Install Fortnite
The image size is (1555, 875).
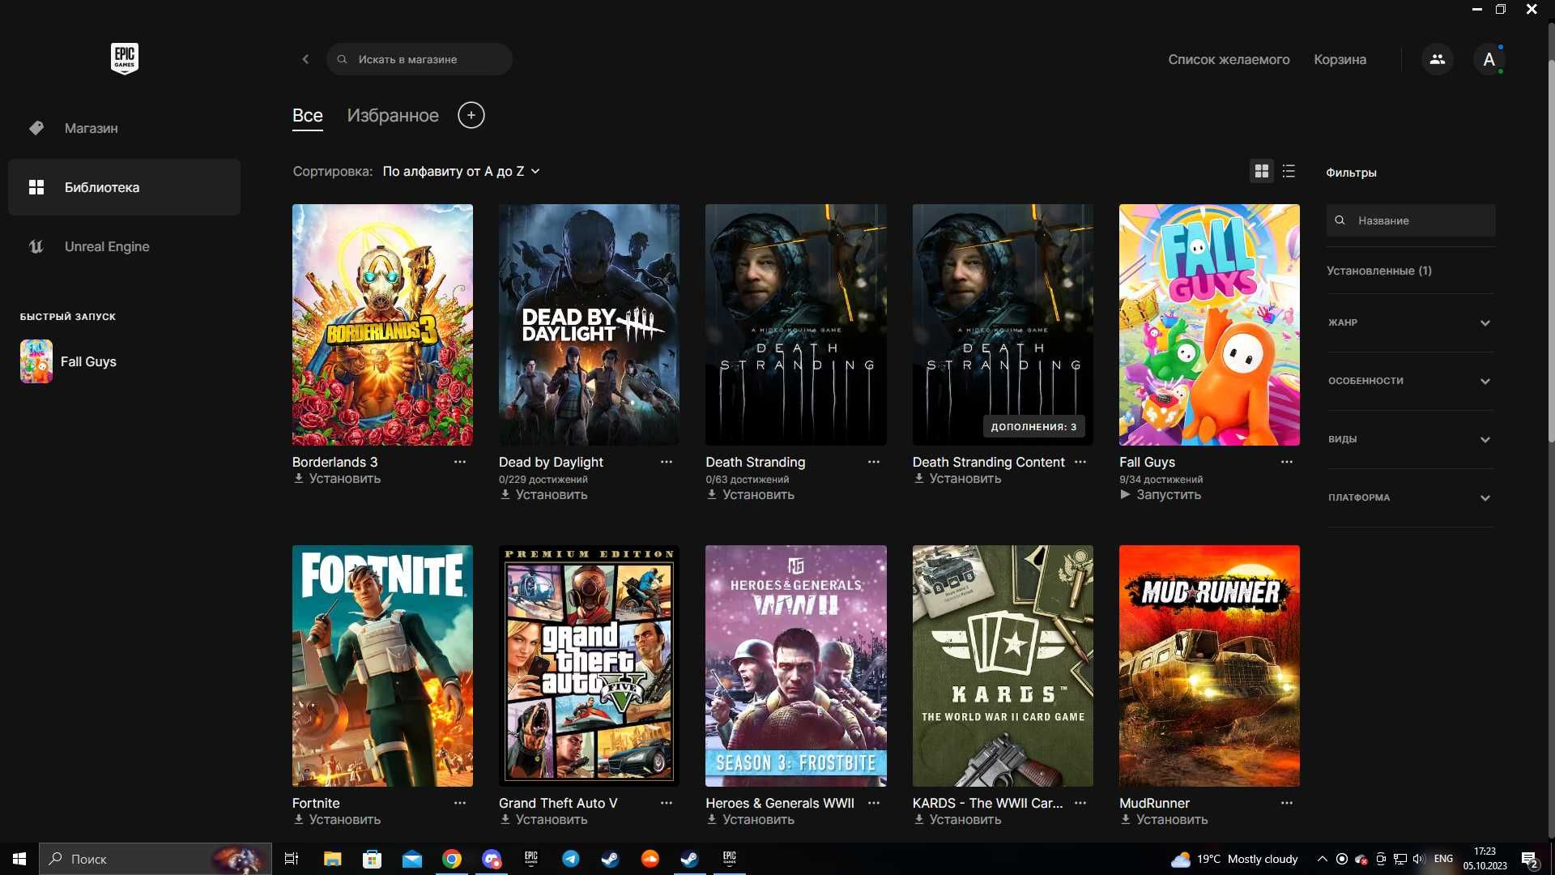(x=337, y=820)
